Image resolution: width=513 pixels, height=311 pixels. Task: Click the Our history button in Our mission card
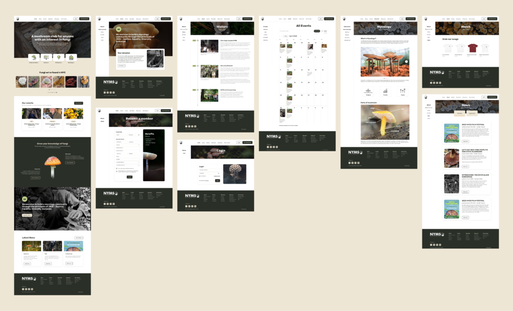pos(121,66)
